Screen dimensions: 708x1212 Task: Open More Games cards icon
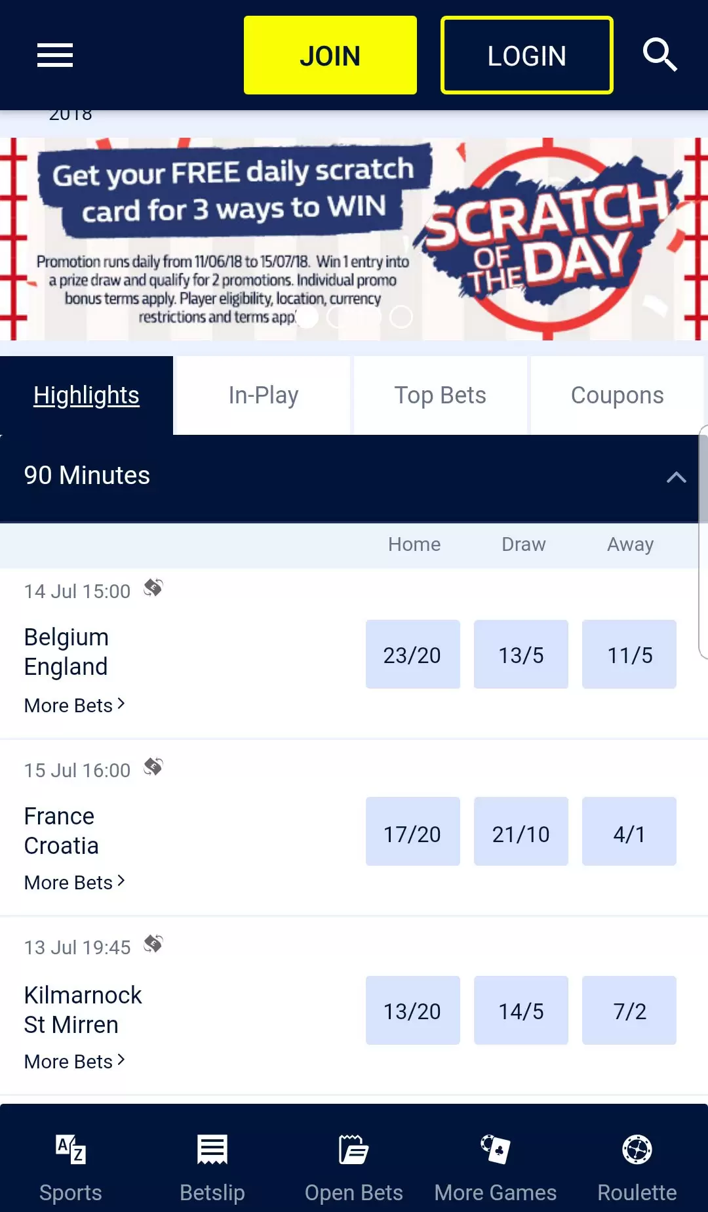tap(496, 1150)
